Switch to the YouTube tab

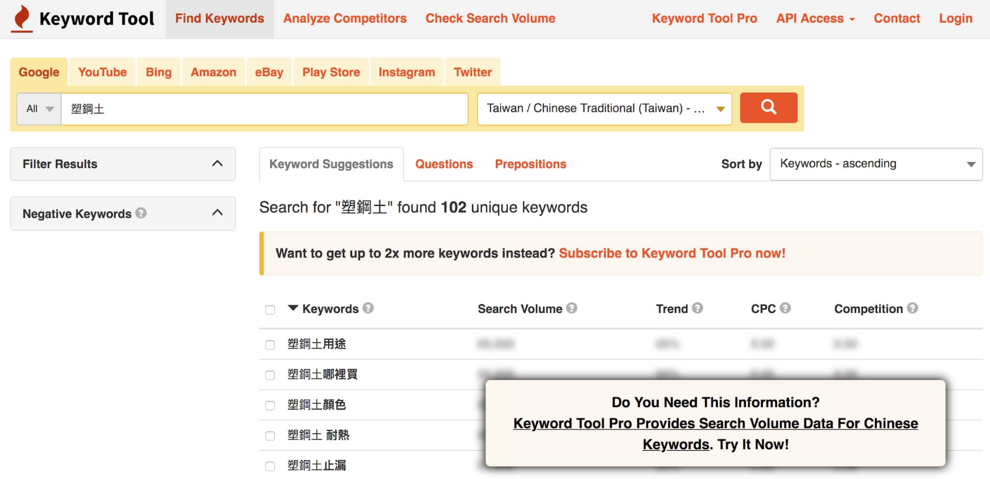tap(101, 72)
